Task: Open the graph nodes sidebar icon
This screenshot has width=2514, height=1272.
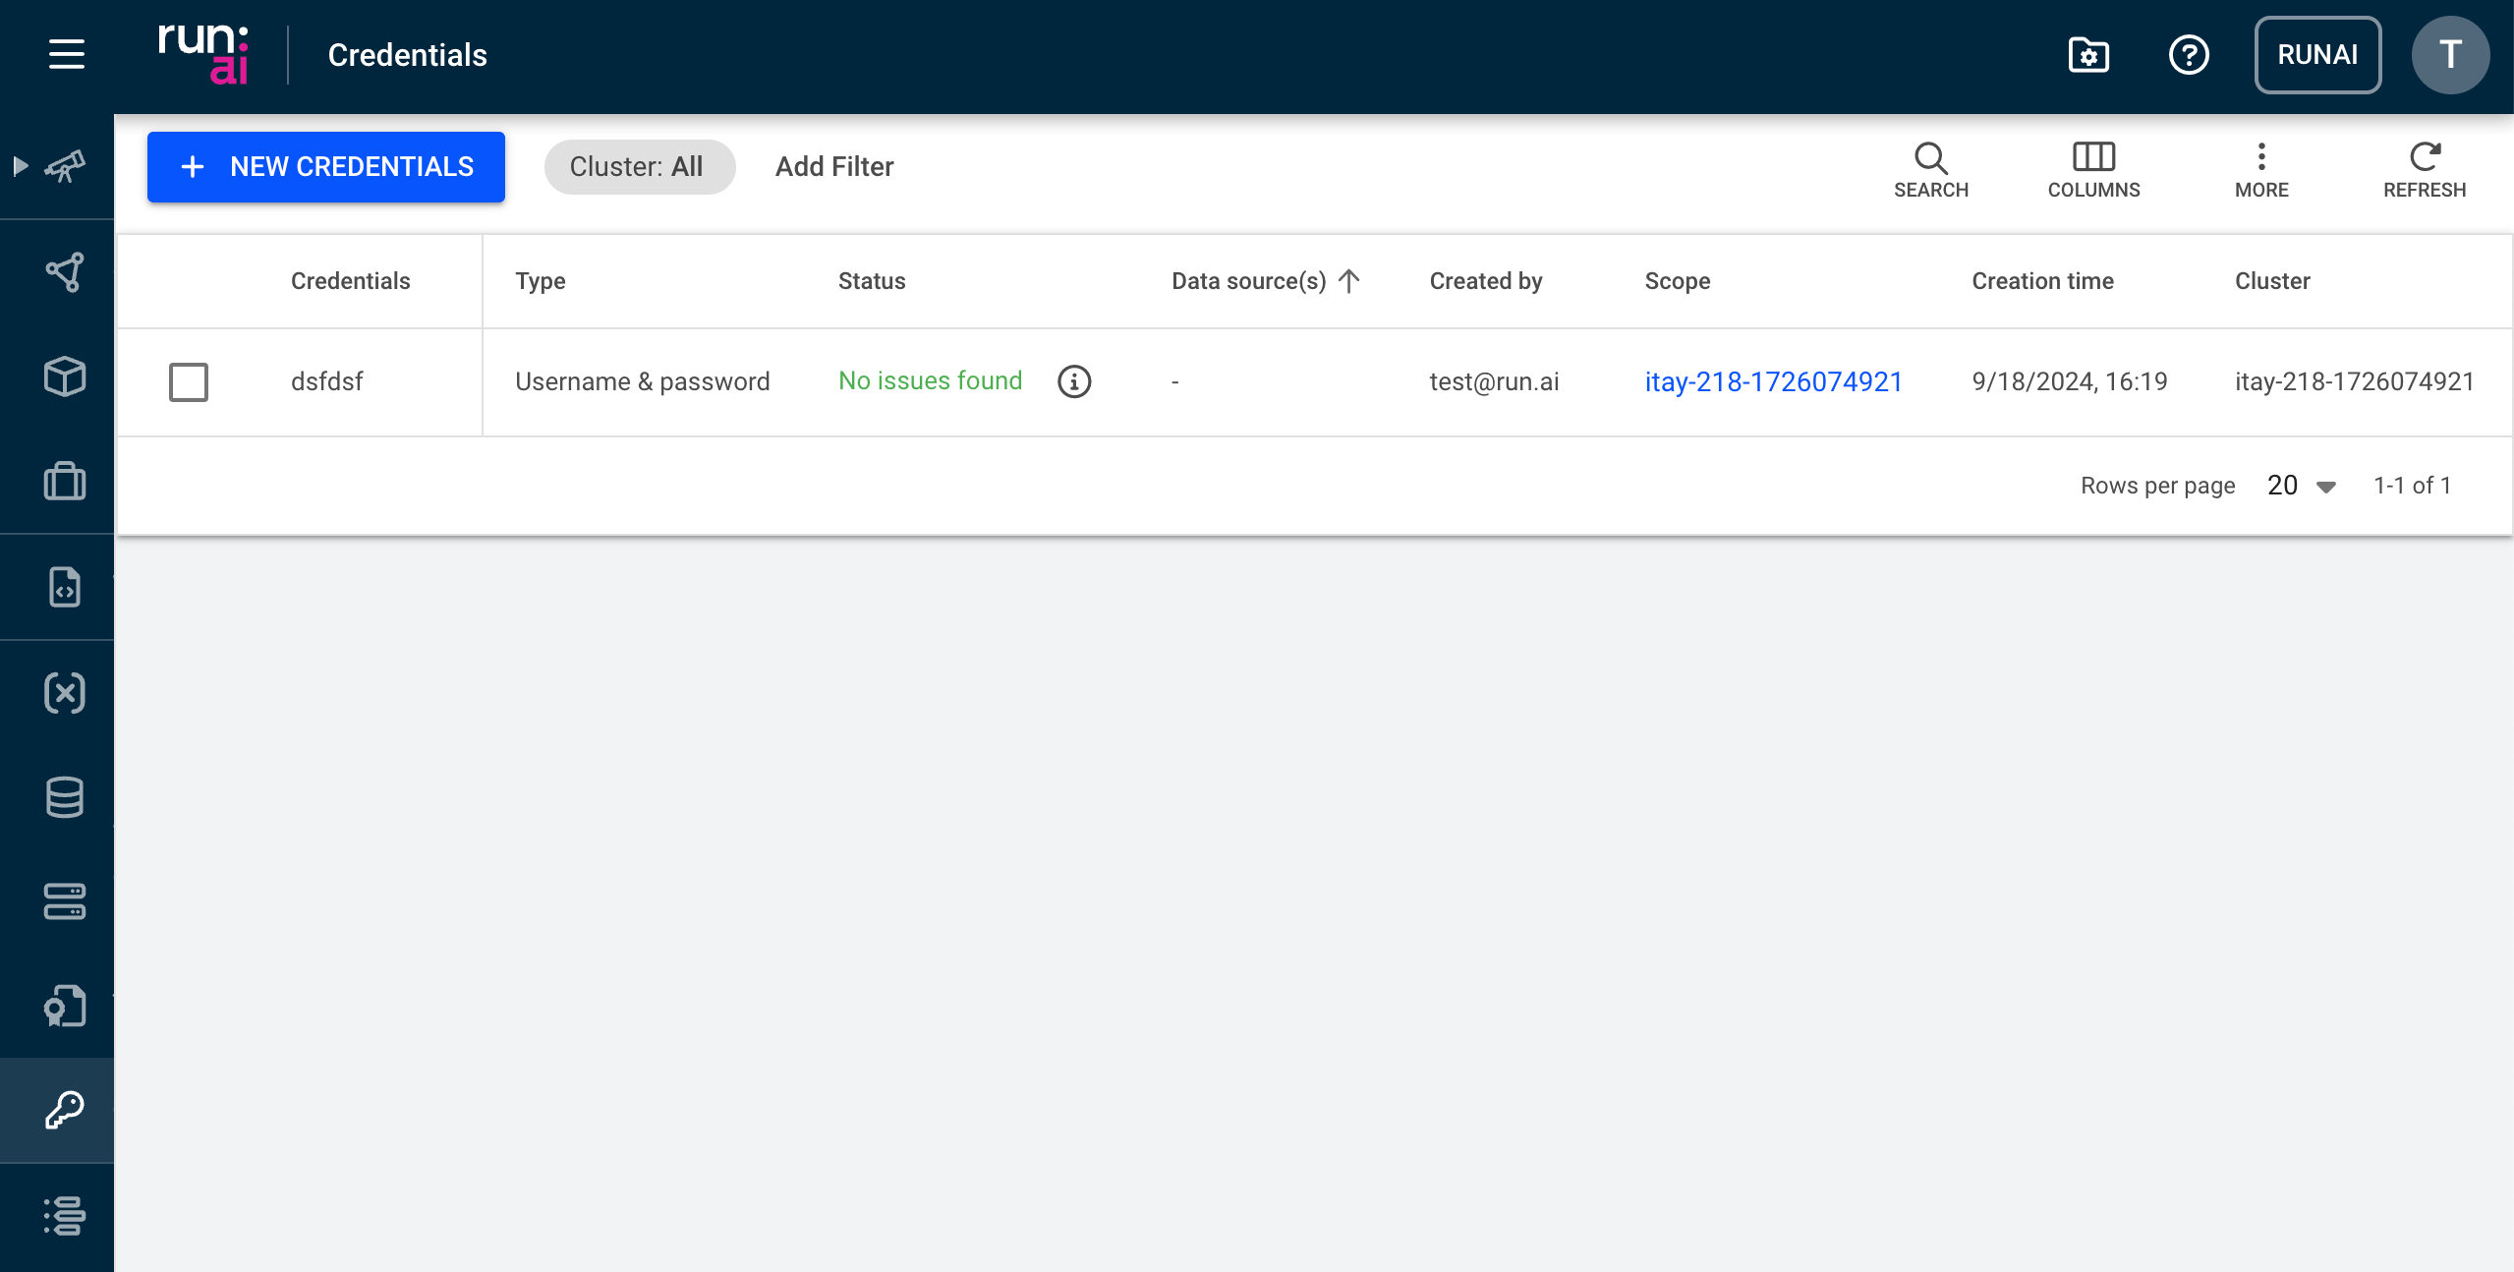Action: pyautogui.click(x=65, y=272)
